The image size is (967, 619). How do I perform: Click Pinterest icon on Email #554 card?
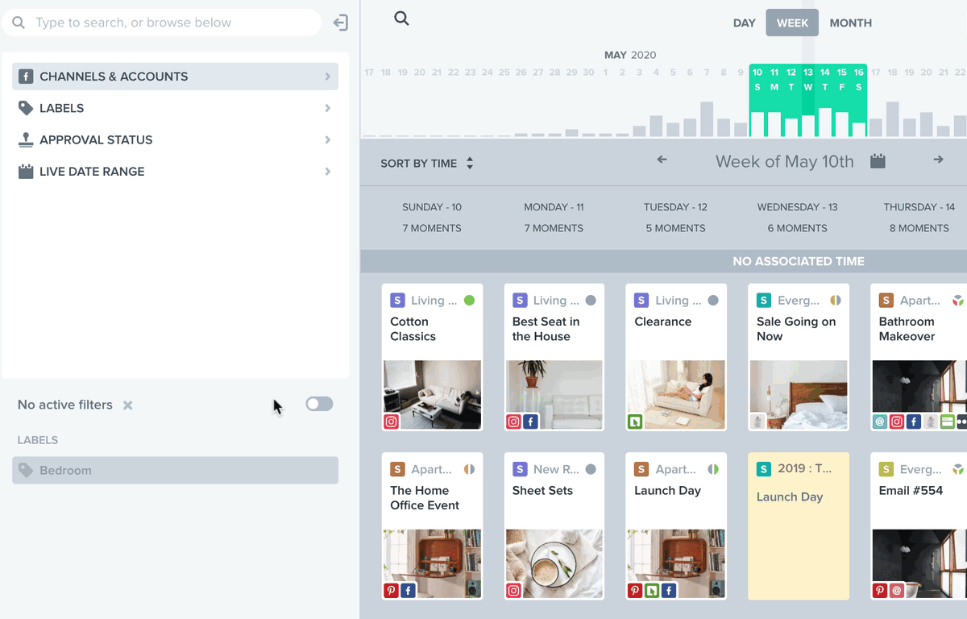coord(880,591)
